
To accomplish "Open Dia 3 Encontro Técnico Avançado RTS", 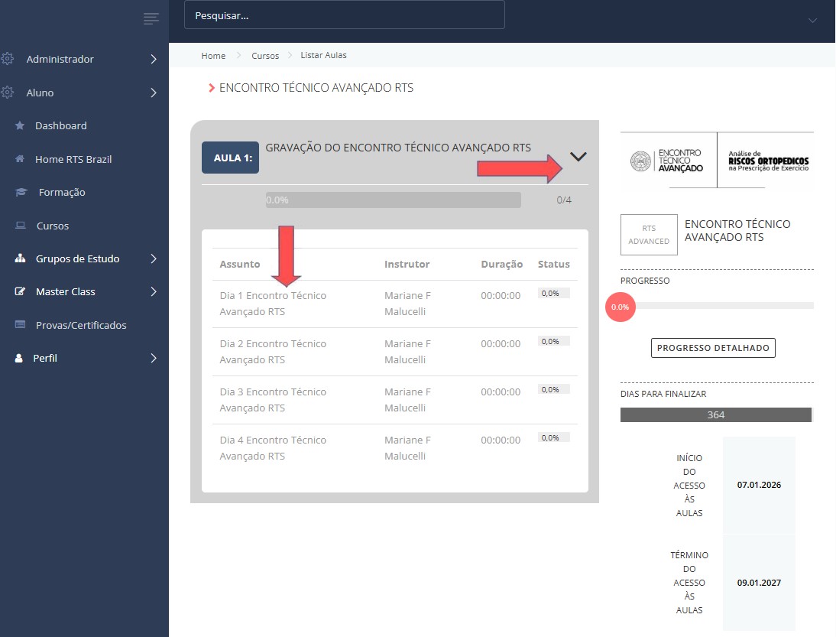I will pyautogui.click(x=273, y=400).
